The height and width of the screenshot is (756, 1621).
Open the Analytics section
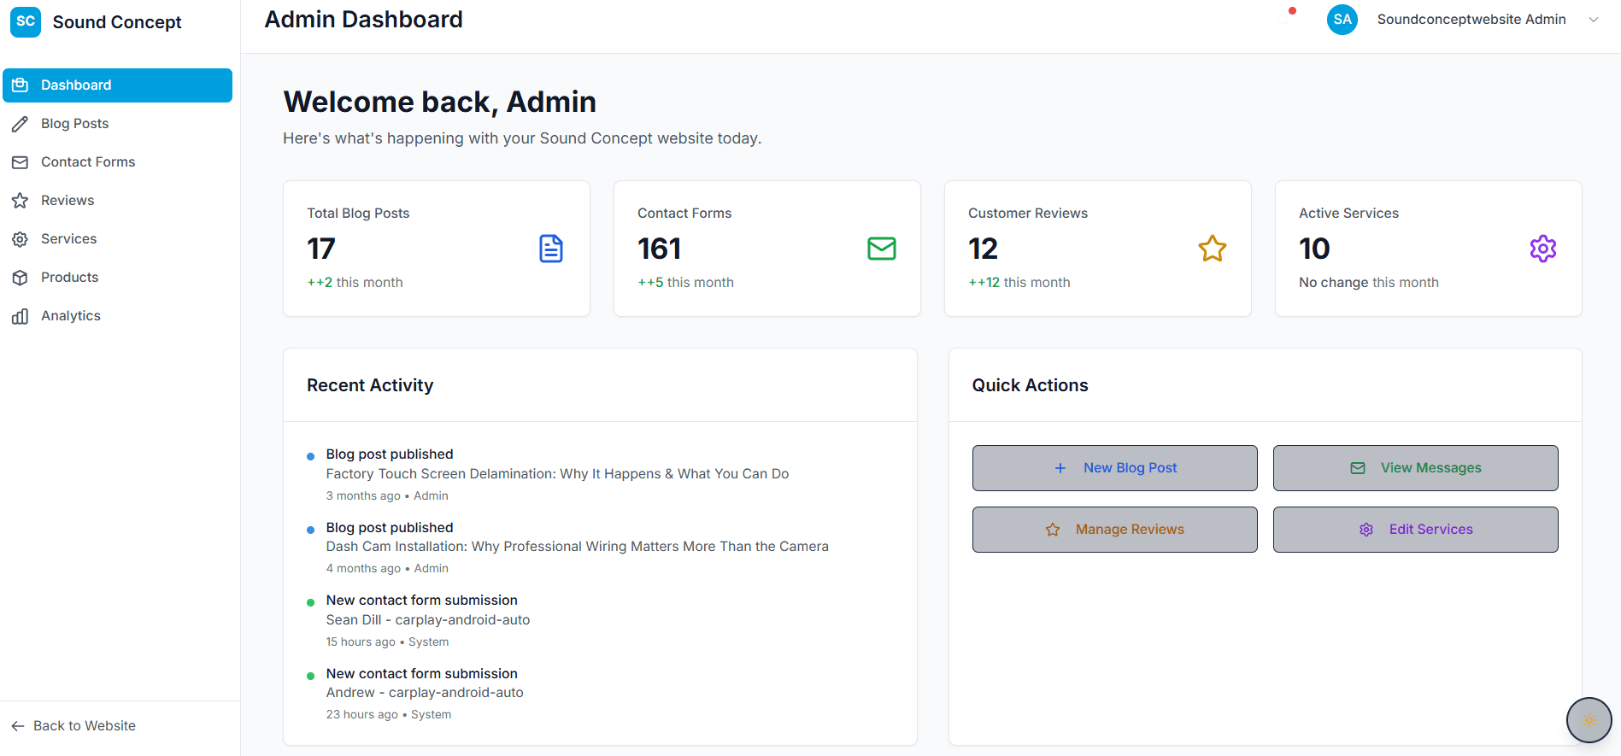coord(118,316)
